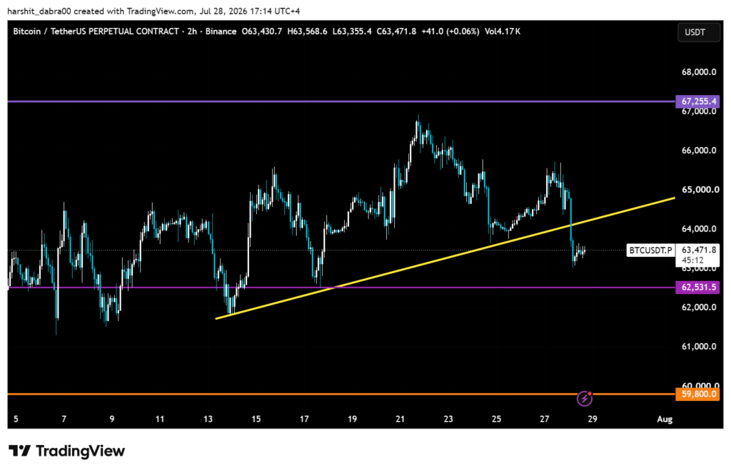The image size is (731, 473).
Task: Click the TradingView.com text in caption
Action: [x=161, y=11]
